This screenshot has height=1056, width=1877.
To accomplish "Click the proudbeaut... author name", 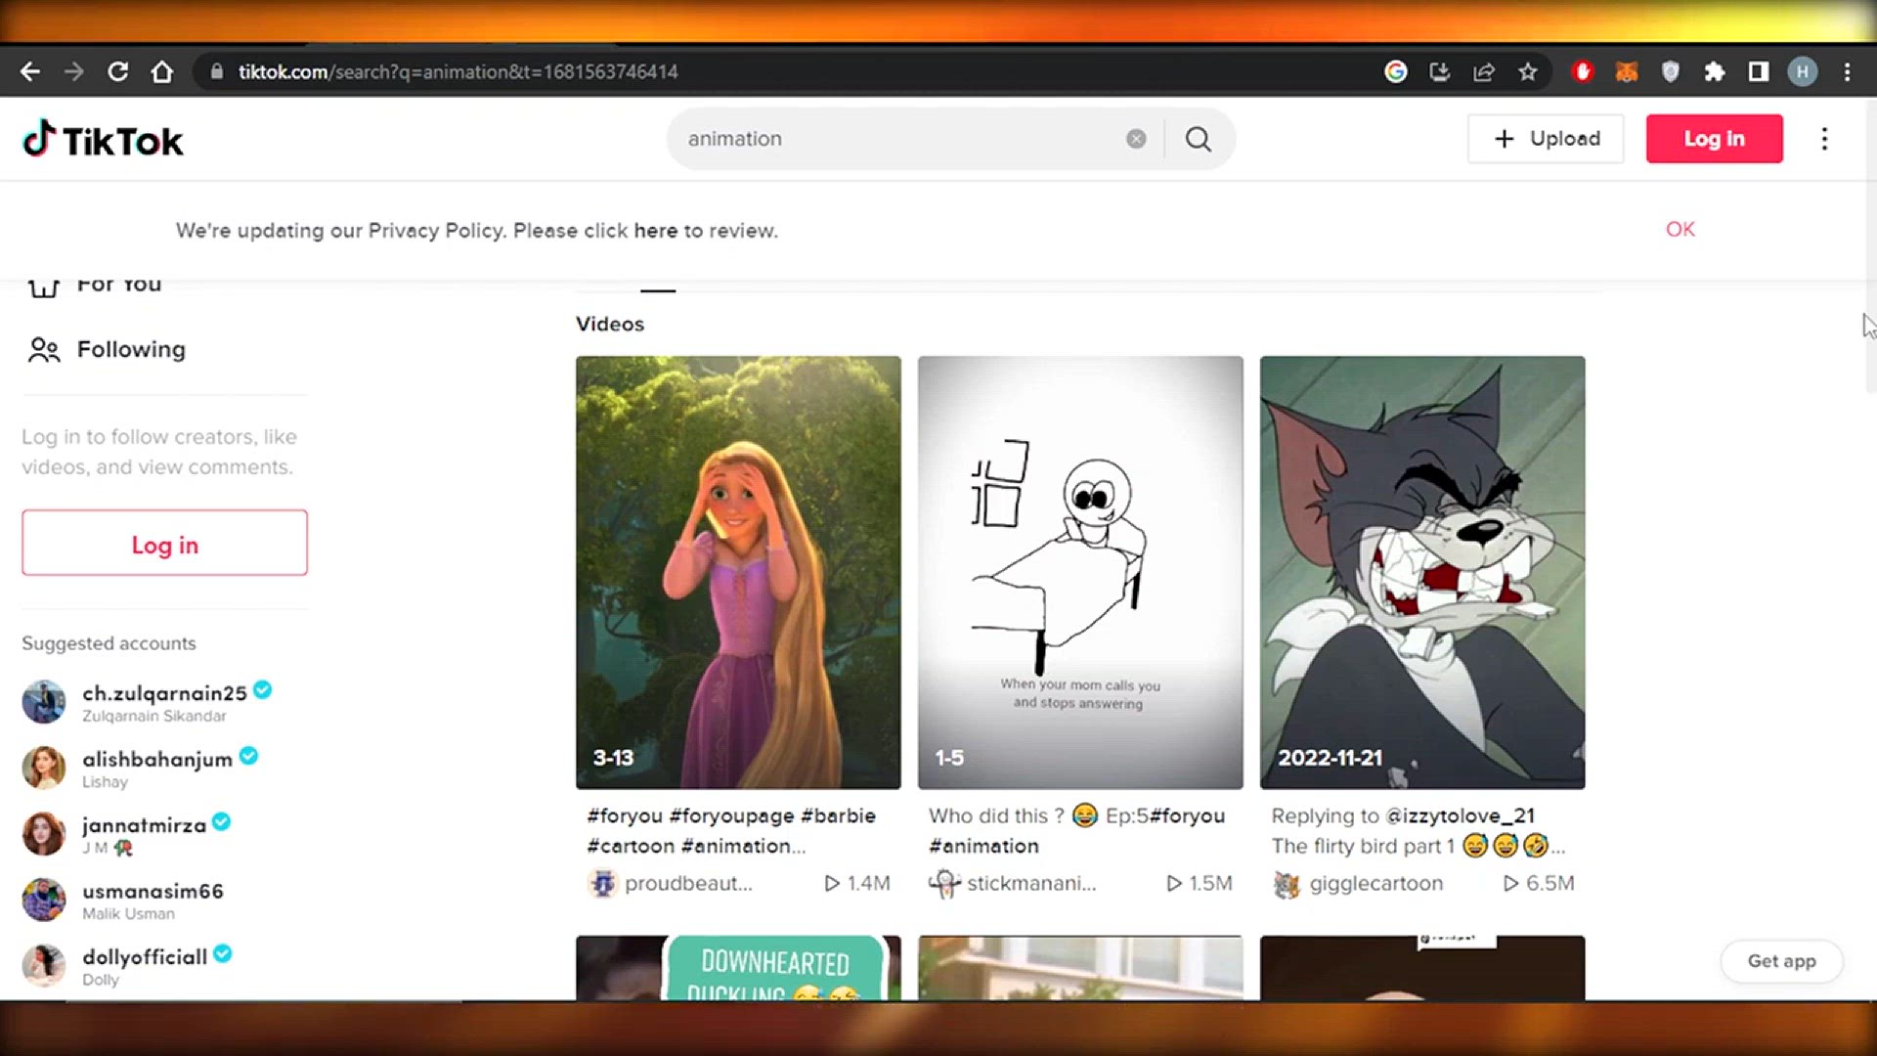I will click(x=688, y=884).
